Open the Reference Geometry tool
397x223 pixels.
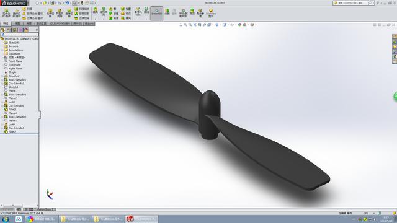(138, 12)
